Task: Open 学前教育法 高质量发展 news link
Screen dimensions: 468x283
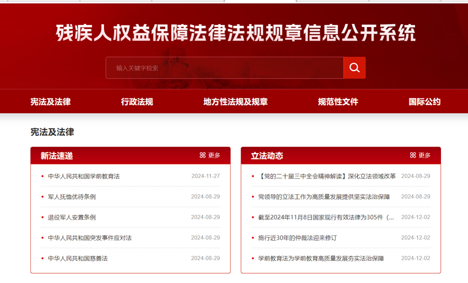Action: 321,259
